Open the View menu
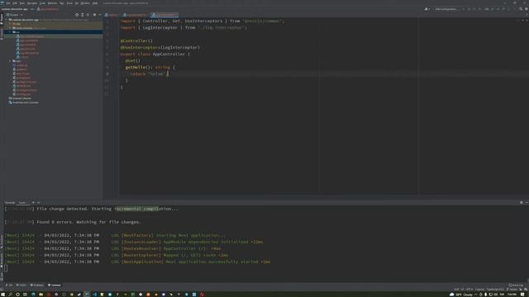 point(21,3)
